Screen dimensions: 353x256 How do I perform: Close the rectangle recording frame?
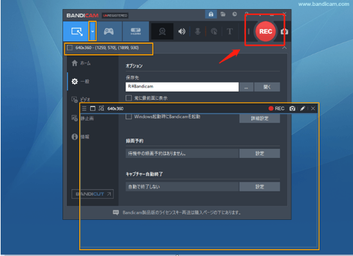click(313, 108)
